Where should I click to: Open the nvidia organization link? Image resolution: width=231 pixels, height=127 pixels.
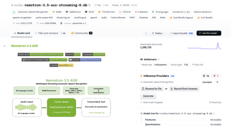(x=18, y=5)
